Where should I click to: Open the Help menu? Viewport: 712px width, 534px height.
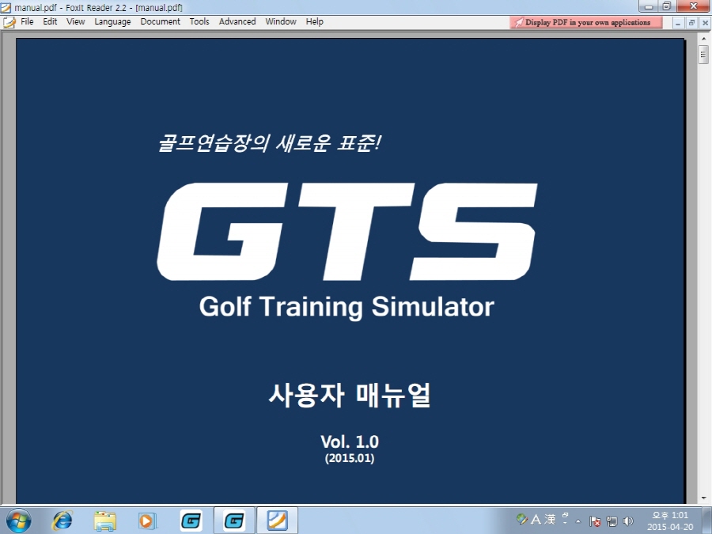tap(314, 21)
